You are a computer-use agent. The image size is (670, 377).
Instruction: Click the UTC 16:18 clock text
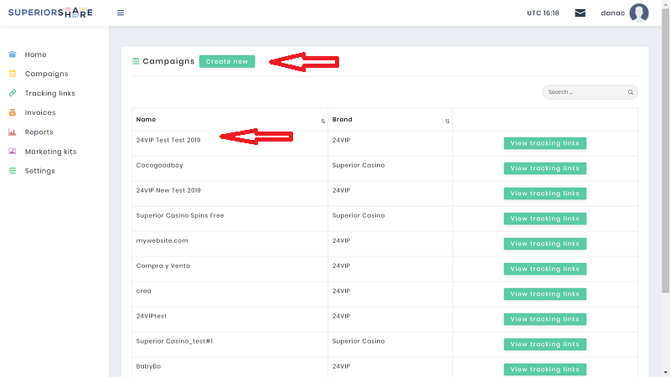click(543, 13)
